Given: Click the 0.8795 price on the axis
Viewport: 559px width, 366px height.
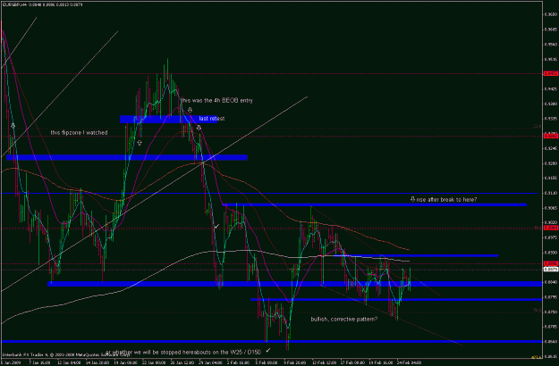Looking at the screenshot, I should point(551,297).
